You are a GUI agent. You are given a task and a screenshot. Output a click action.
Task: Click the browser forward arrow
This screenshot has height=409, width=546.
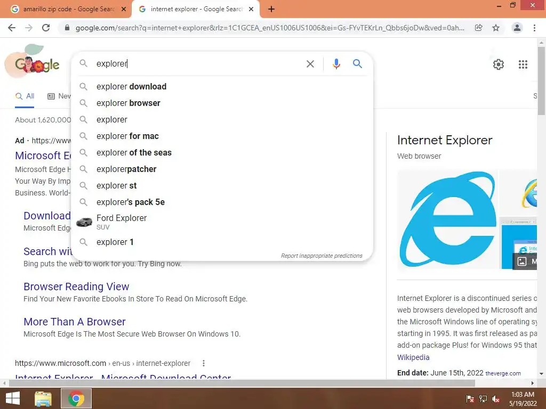[29, 28]
